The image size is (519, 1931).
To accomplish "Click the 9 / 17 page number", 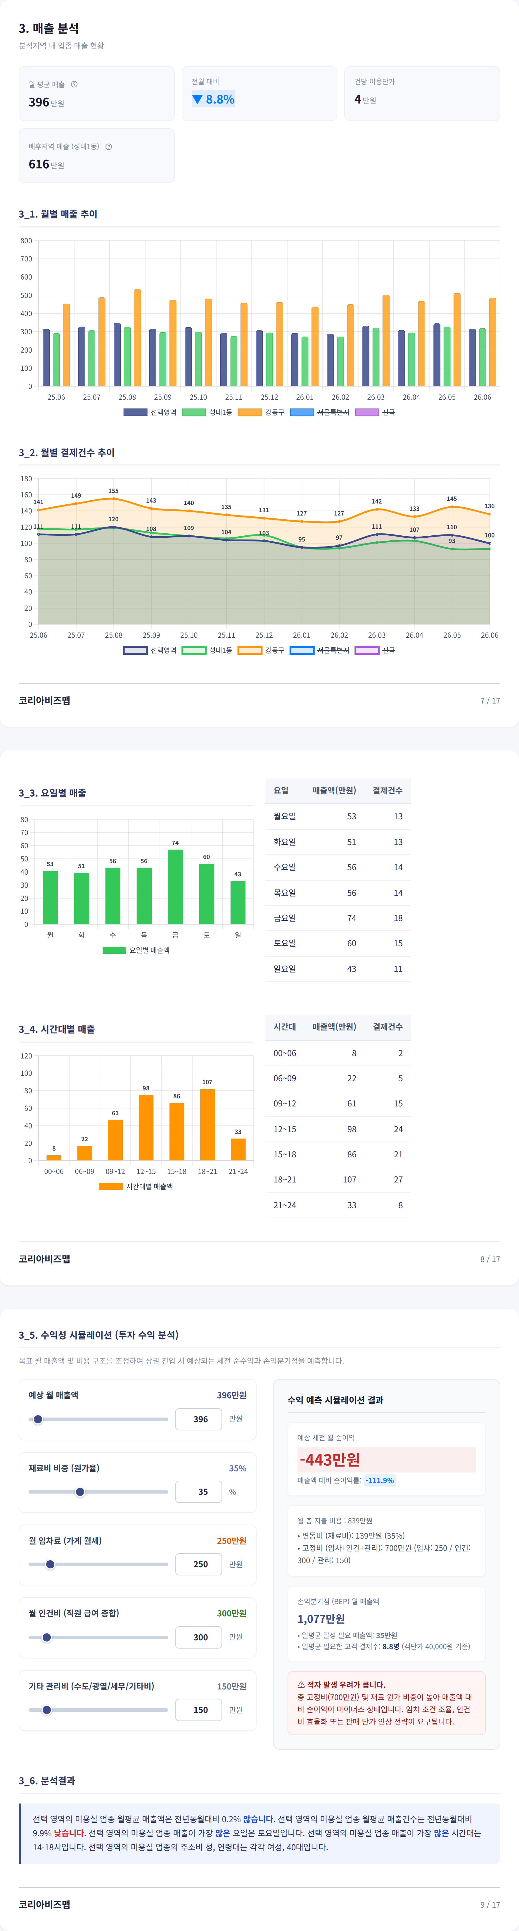I will (x=490, y=1904).
